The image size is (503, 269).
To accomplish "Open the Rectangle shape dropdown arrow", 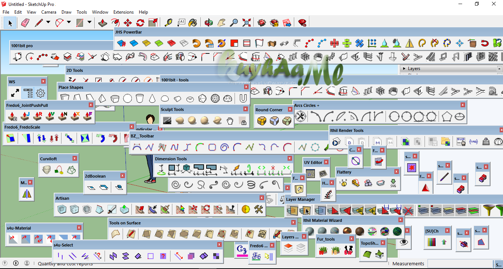I will 89,22.
